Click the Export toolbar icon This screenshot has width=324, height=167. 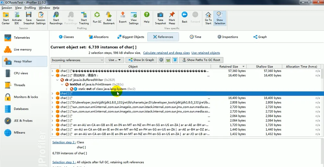pyautogui.click(x=122, y=17)
